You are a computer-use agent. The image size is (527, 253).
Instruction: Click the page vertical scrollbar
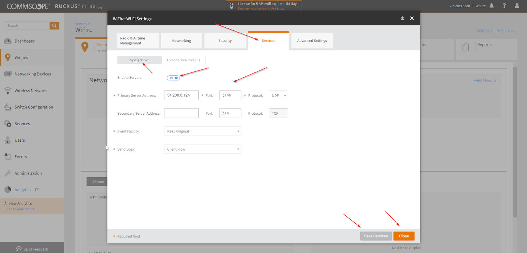(515, 142)
